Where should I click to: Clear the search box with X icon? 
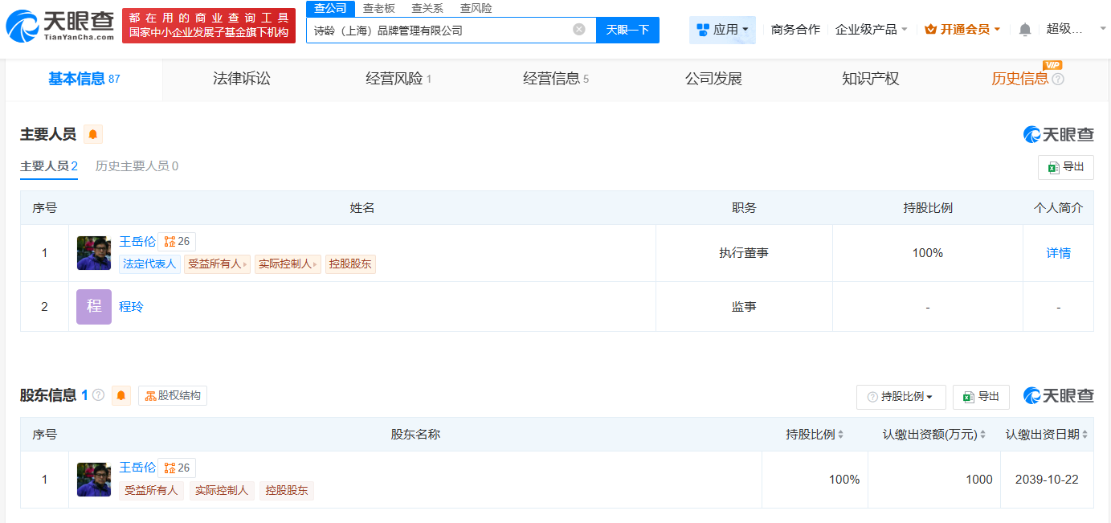(578, 30)
